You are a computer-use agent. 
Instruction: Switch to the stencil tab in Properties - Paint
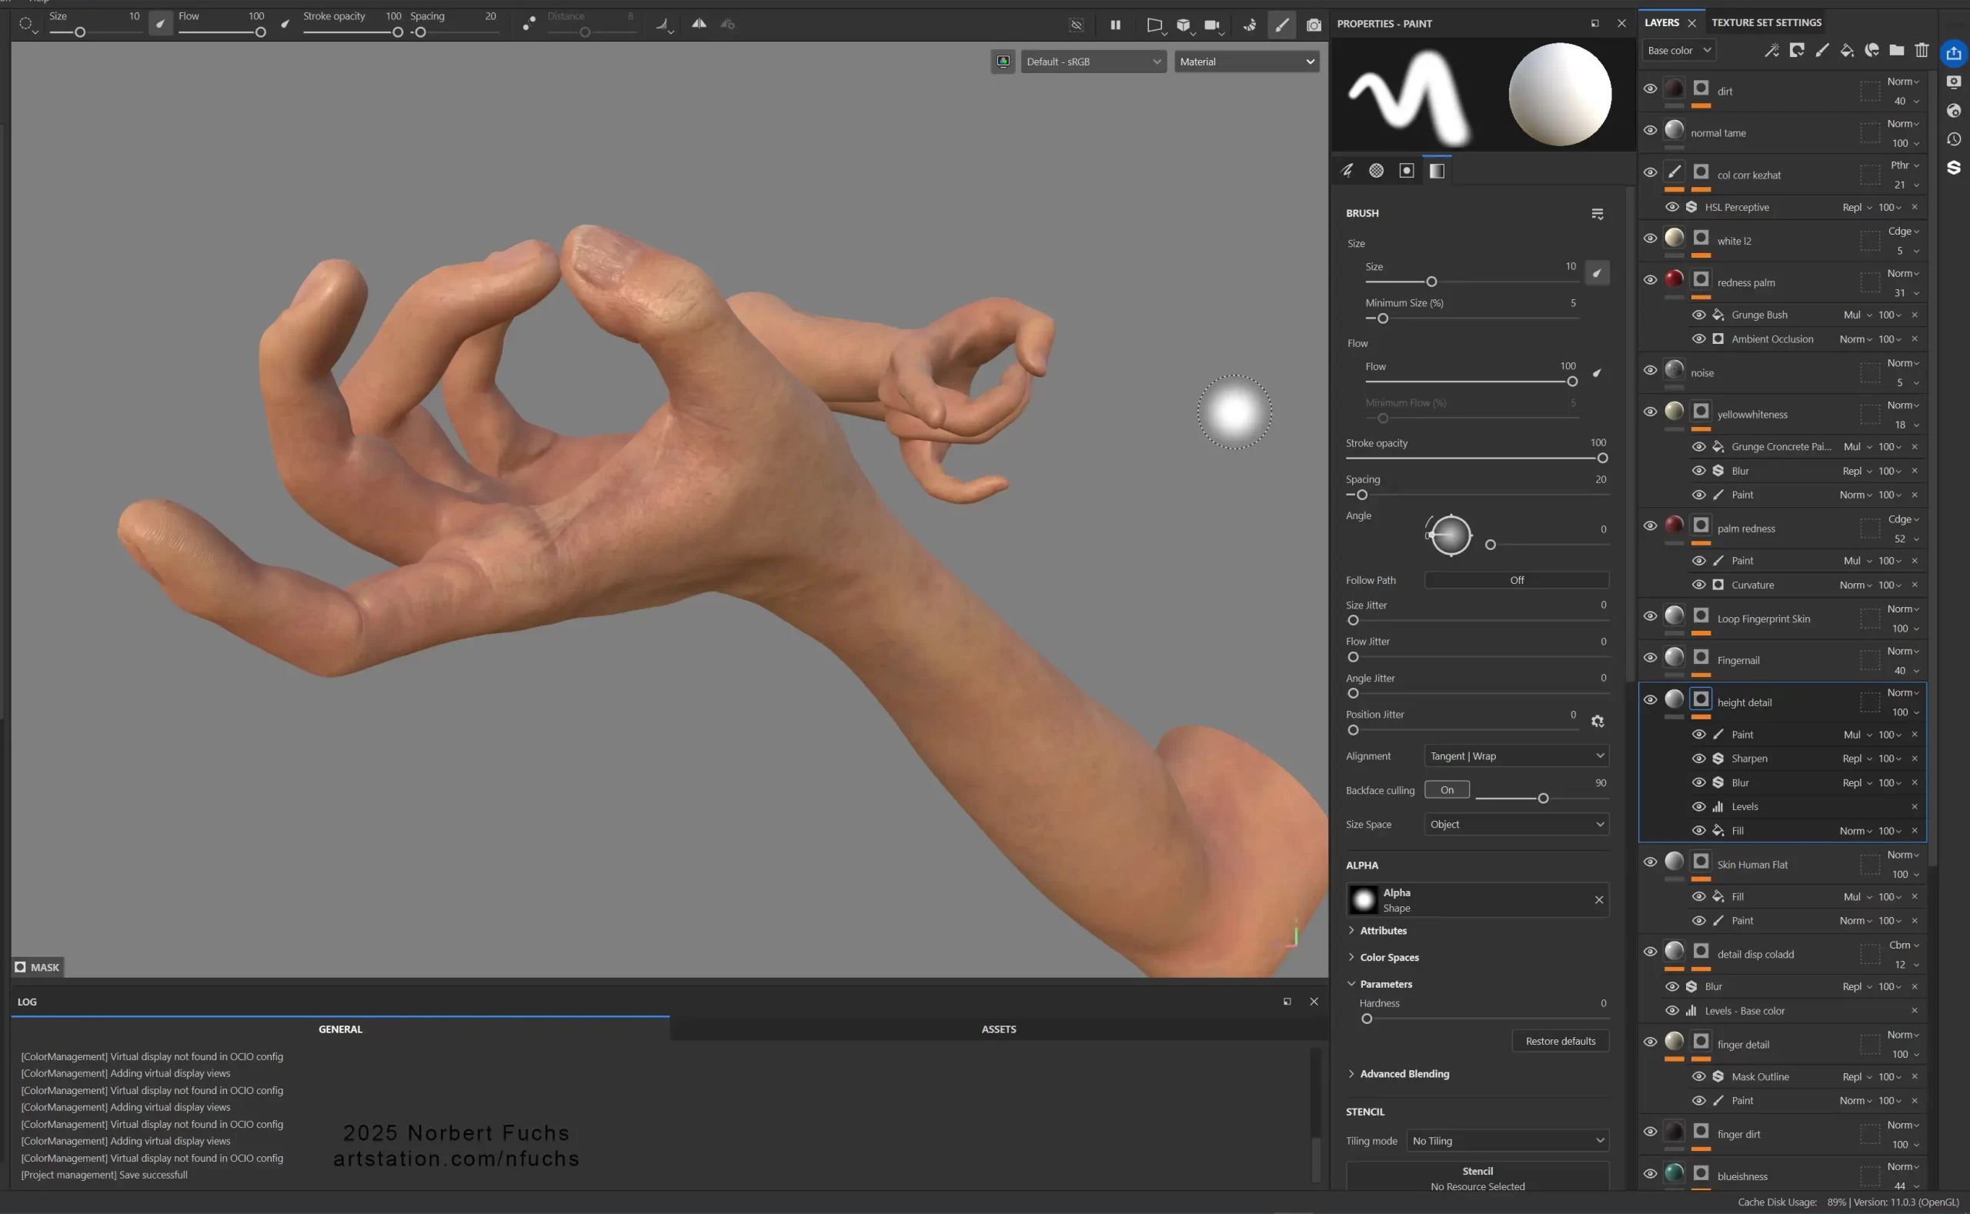point(1437,170)
